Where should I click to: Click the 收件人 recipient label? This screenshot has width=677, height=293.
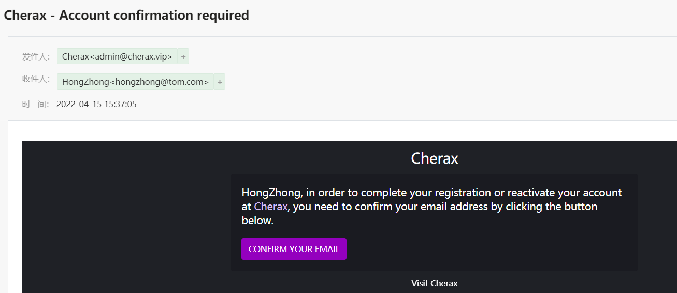coord(35,79)
